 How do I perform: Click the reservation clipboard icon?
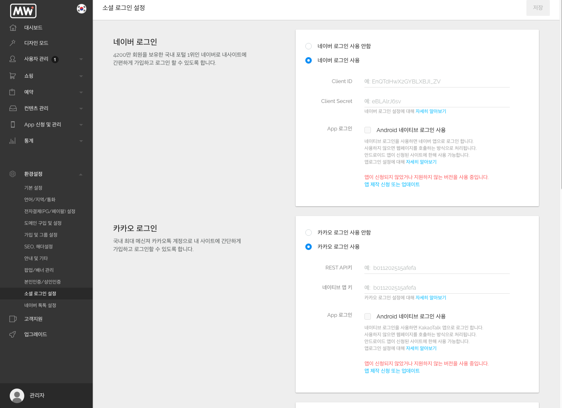[x=13, y=92]
